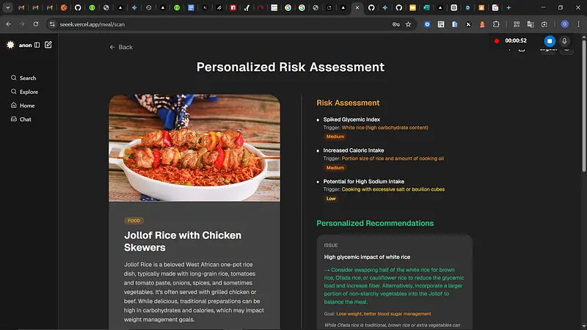Viewport: 587px width, 330px height.
Task: Click the FOOD tag badge
Action: tap(134, 220)
